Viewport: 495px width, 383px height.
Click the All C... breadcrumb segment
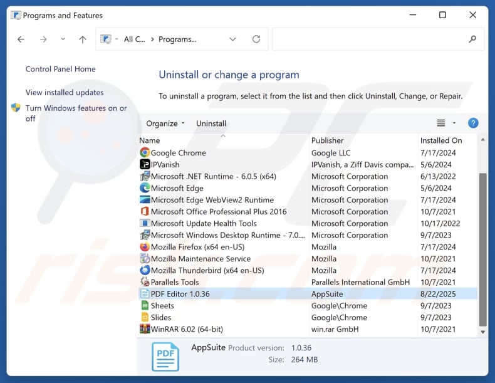[135, 39]
